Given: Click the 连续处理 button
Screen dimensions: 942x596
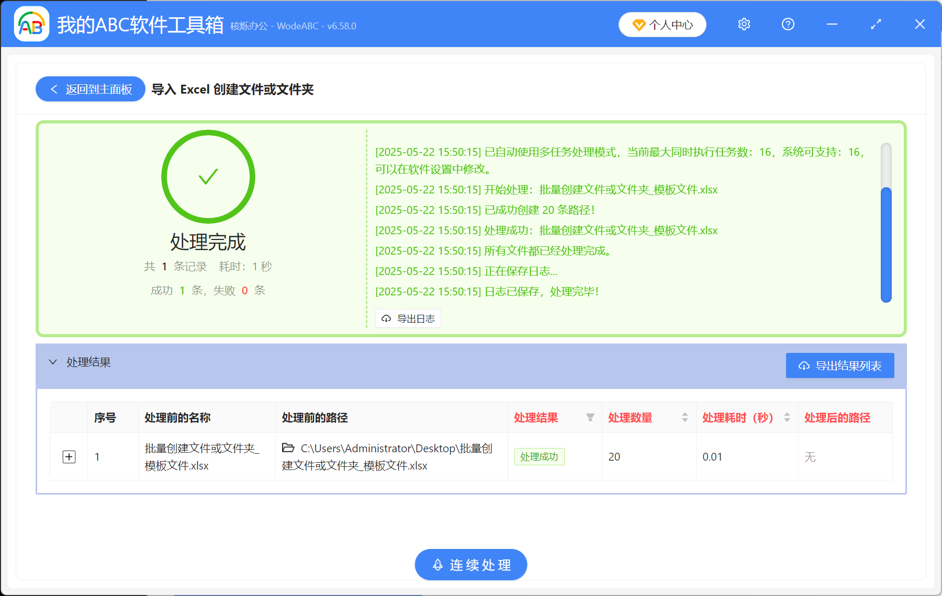Looking at the screenshot, I should pyautogui.click(x=470, y=565).
